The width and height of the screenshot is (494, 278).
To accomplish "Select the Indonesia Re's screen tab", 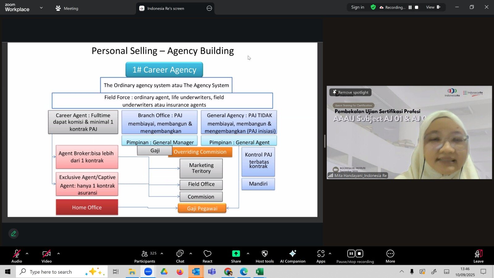I will [x=165, y=8].
